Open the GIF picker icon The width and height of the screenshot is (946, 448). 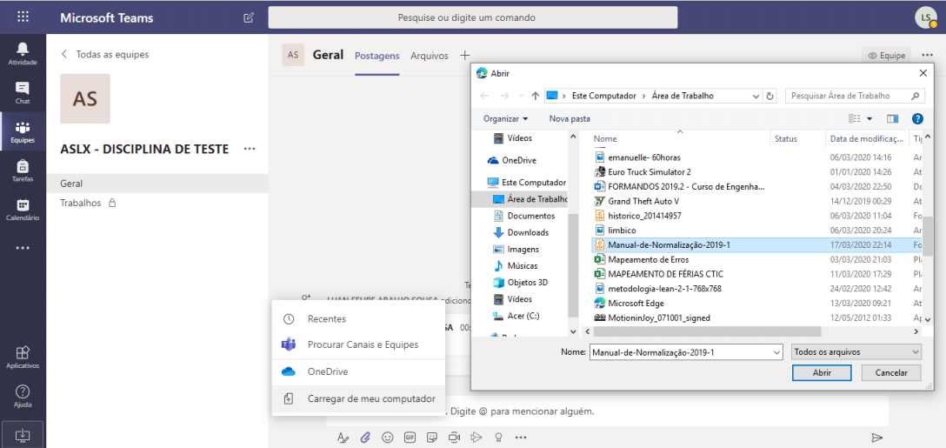pyautogui.click(x=410, y=438)
